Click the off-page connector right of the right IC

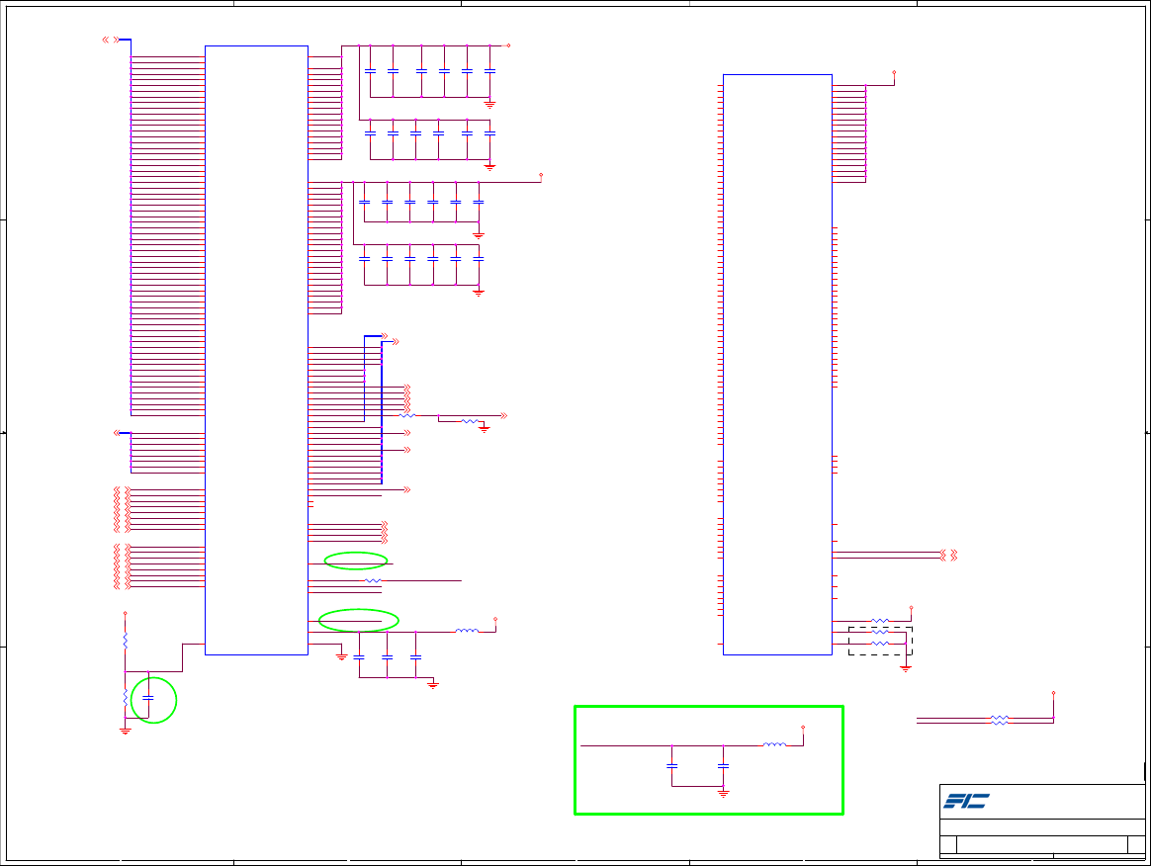click(948, 555)
